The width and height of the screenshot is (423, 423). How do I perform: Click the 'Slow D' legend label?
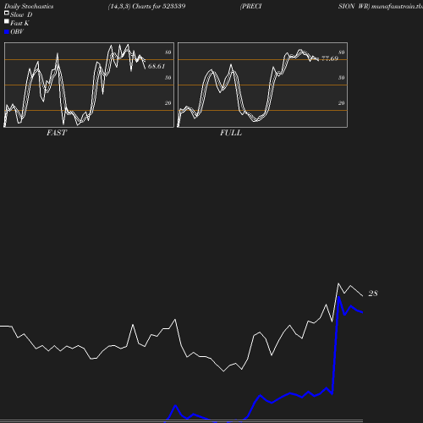21,14
